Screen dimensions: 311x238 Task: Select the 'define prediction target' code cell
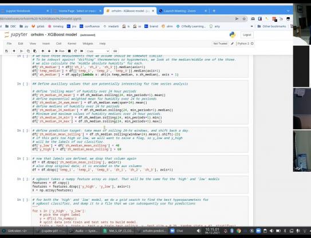pyautogui.click(x=140, y=140)
